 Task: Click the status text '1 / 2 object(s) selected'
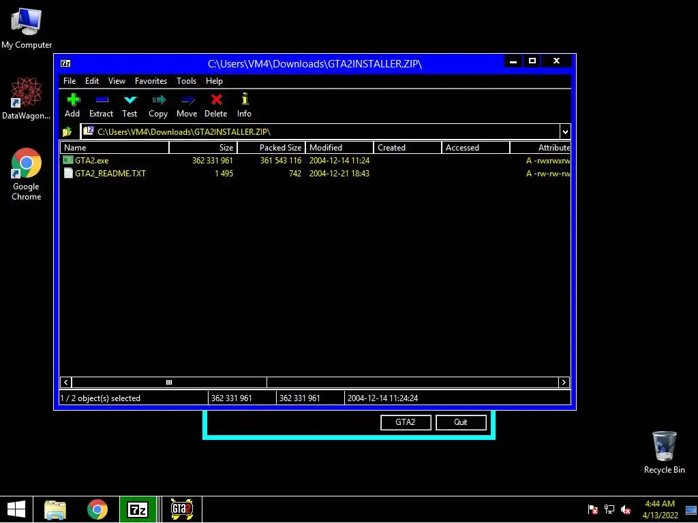[x=100, y=398]
